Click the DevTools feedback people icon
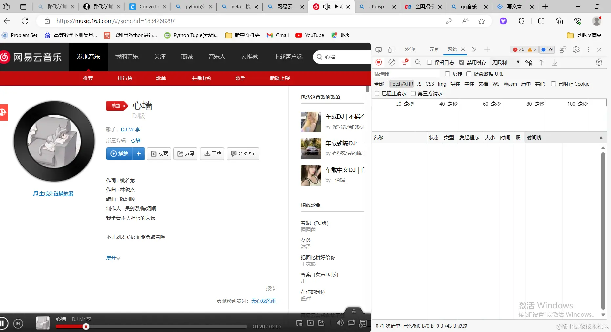The image size is (611, 332). click(563, 49)
